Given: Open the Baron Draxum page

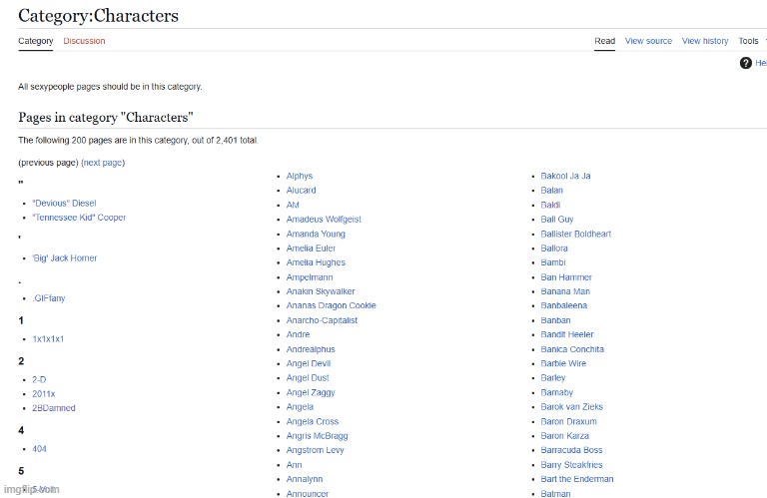Looking at the screenshot, I should 567,421.
